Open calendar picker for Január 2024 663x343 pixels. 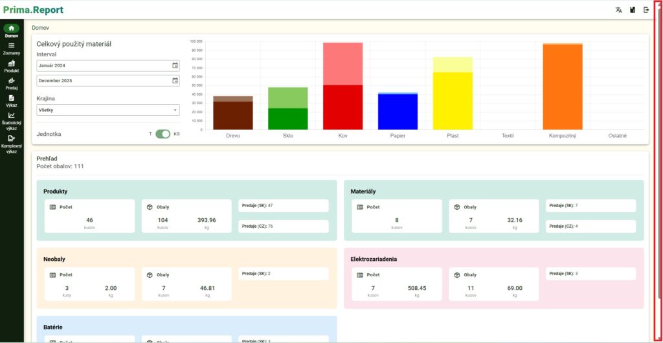pos(175,65)
